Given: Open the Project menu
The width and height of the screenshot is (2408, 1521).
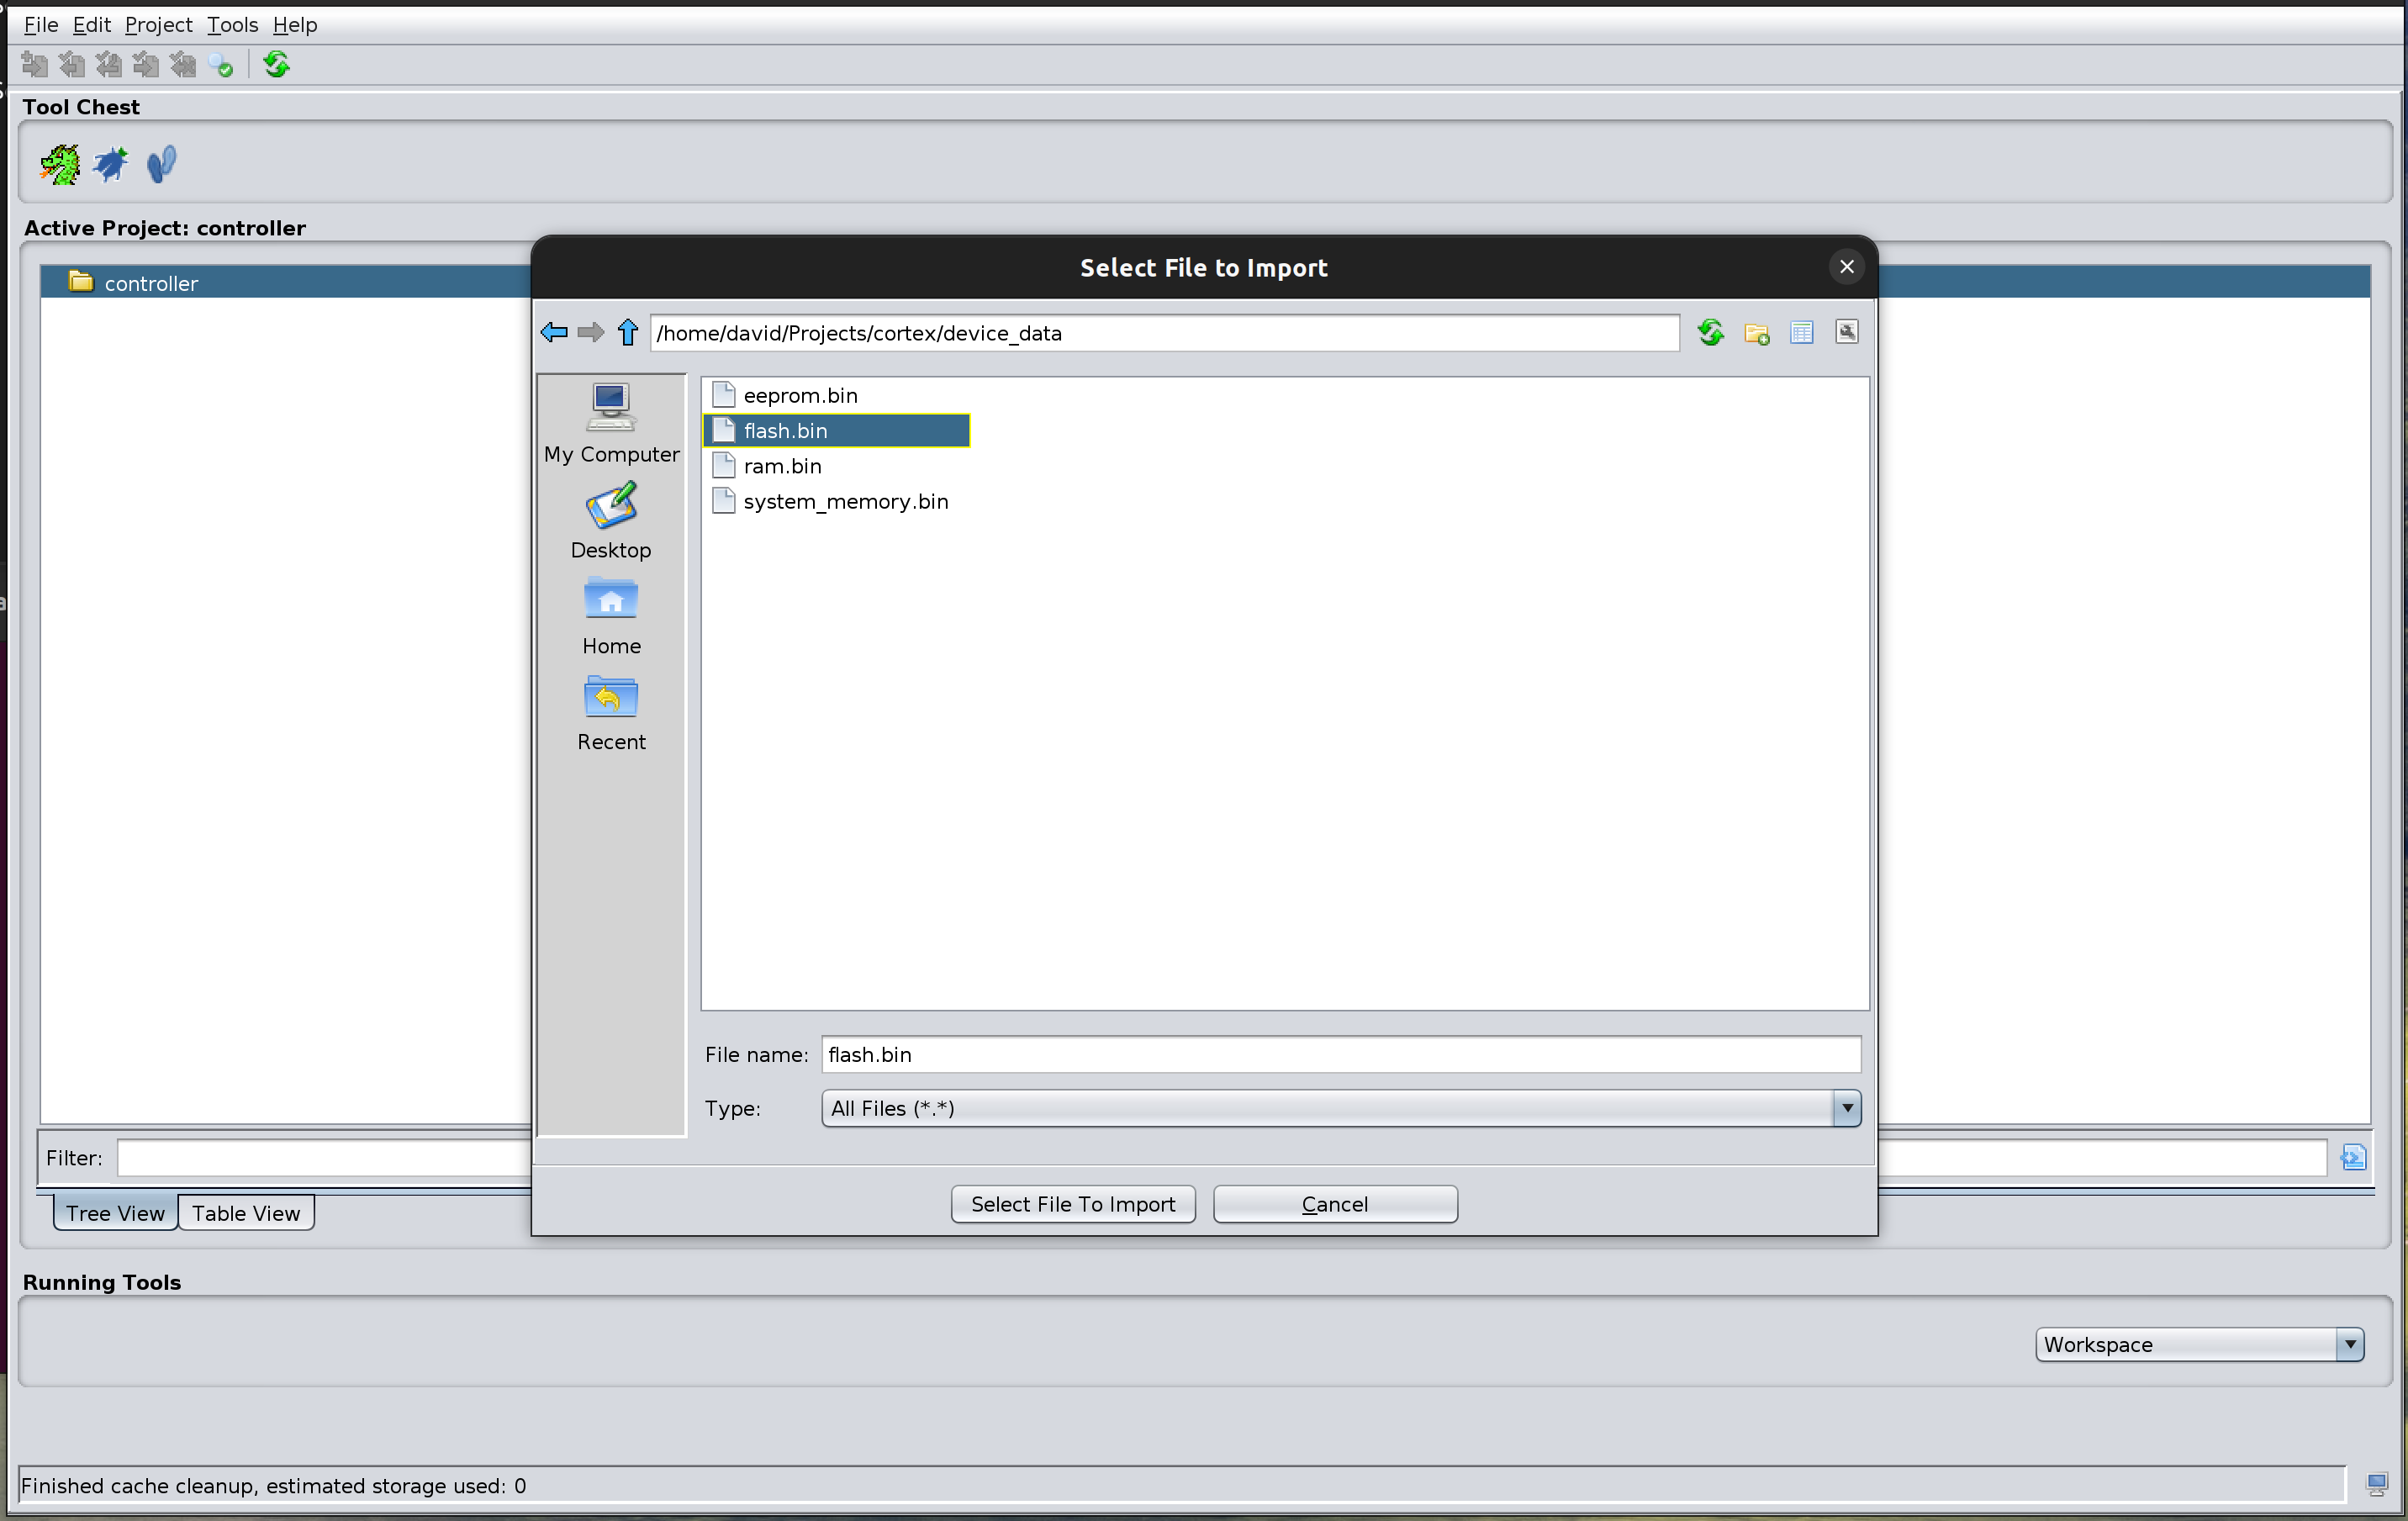Looking at the screenshot, I should pyautogui.click(x=158, y=24).
